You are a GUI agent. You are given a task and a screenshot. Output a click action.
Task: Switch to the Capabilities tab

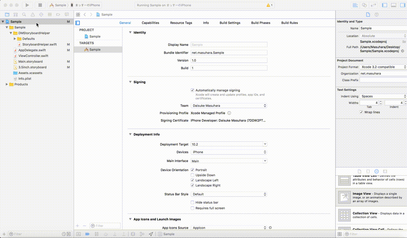(x=150, y=23)
